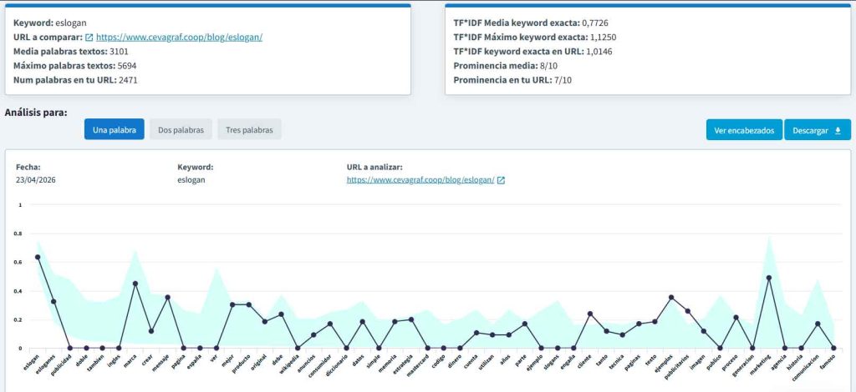Select the eslogans data point

point(53,301)
